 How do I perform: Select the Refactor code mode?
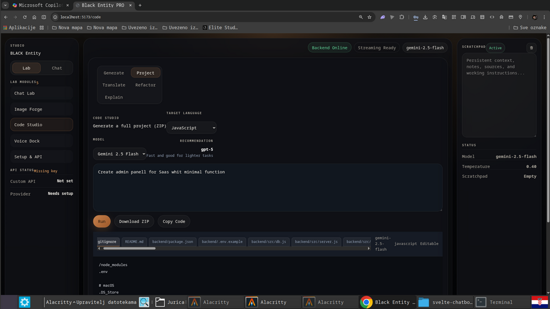point(145,85)
